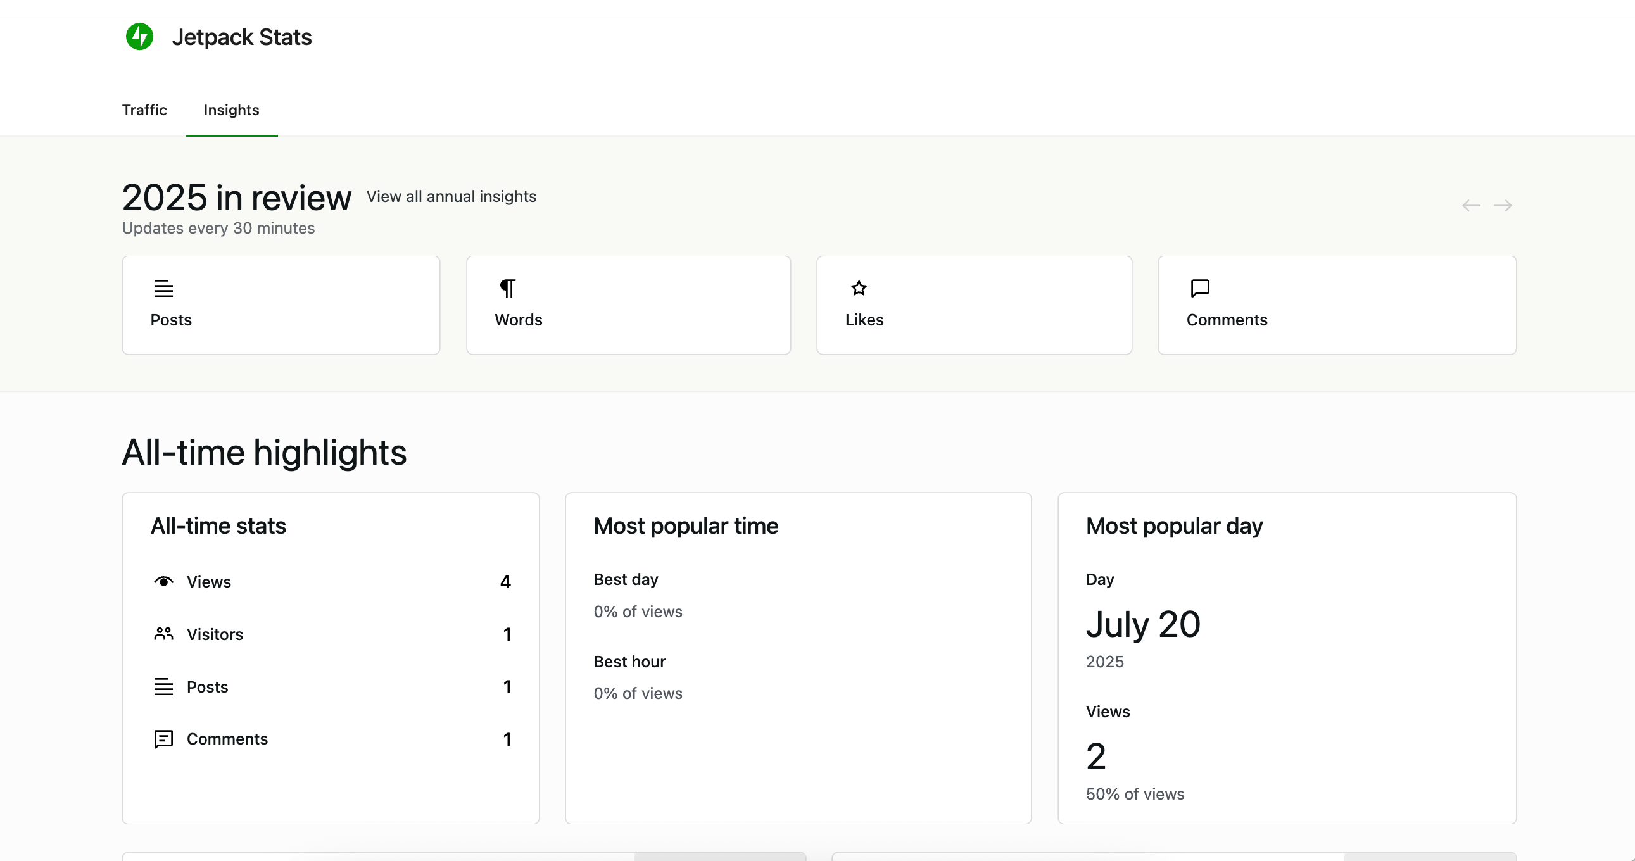Click the Jetpack Stats title

tap(241, 37)
